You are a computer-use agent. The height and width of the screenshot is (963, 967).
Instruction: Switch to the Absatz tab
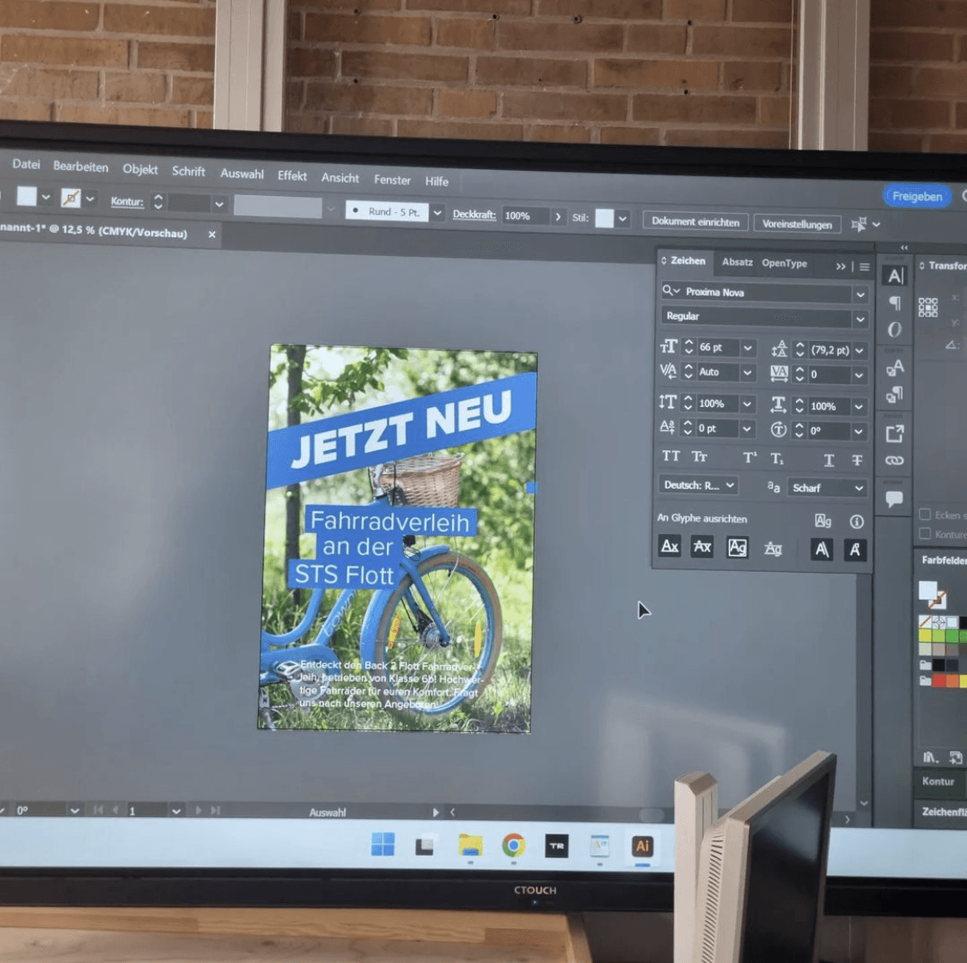click(x=737, y=262)
